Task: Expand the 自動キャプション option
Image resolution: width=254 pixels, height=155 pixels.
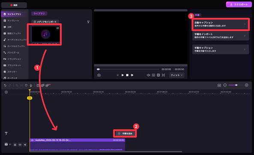Action: tap(221, 24)
